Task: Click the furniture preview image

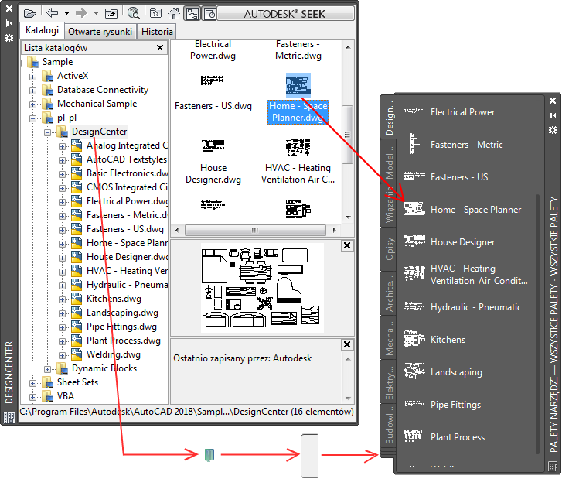Action: (x=261, y=288)
